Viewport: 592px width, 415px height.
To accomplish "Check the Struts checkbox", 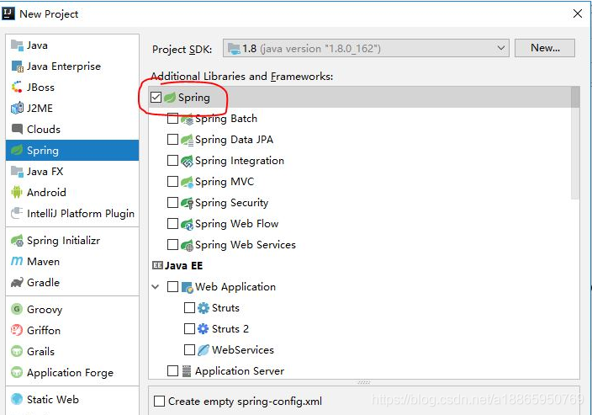I will tap(189, 308).
